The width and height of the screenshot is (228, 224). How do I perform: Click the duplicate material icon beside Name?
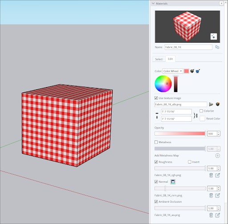click(x=217, y=47)
